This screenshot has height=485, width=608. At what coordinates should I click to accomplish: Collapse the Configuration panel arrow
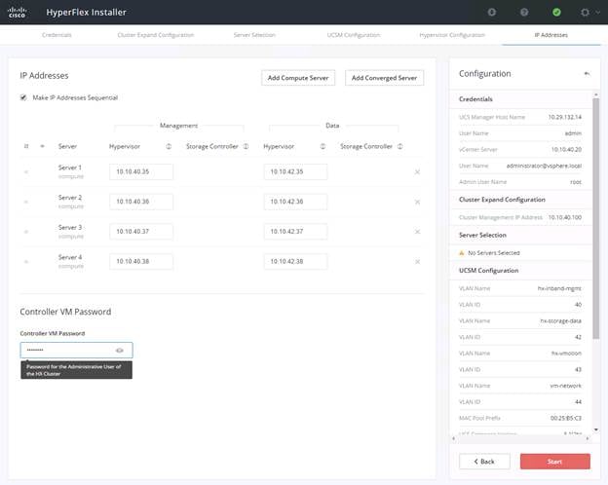[x=587, y=74]
